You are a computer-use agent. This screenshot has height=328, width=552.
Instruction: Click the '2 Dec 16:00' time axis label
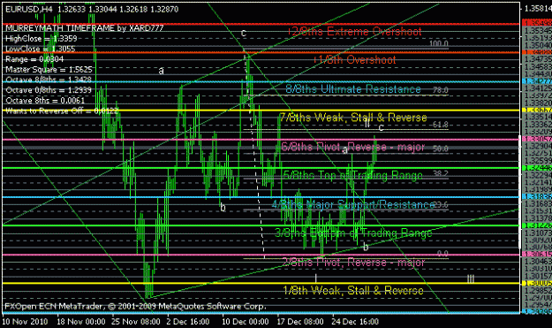(188, 321)
